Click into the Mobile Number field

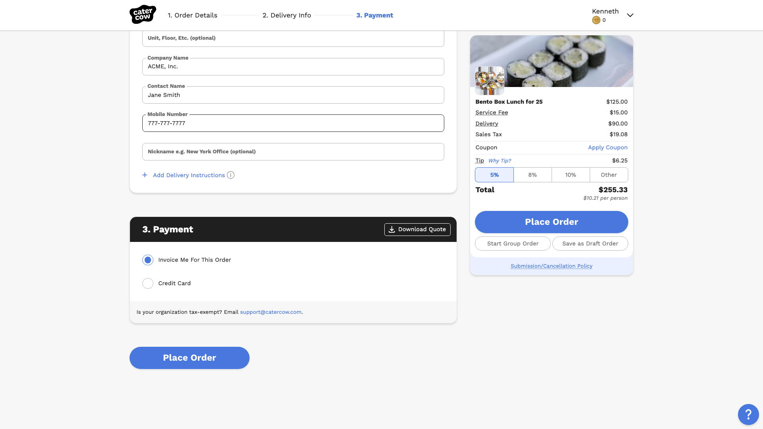(293, 123)
